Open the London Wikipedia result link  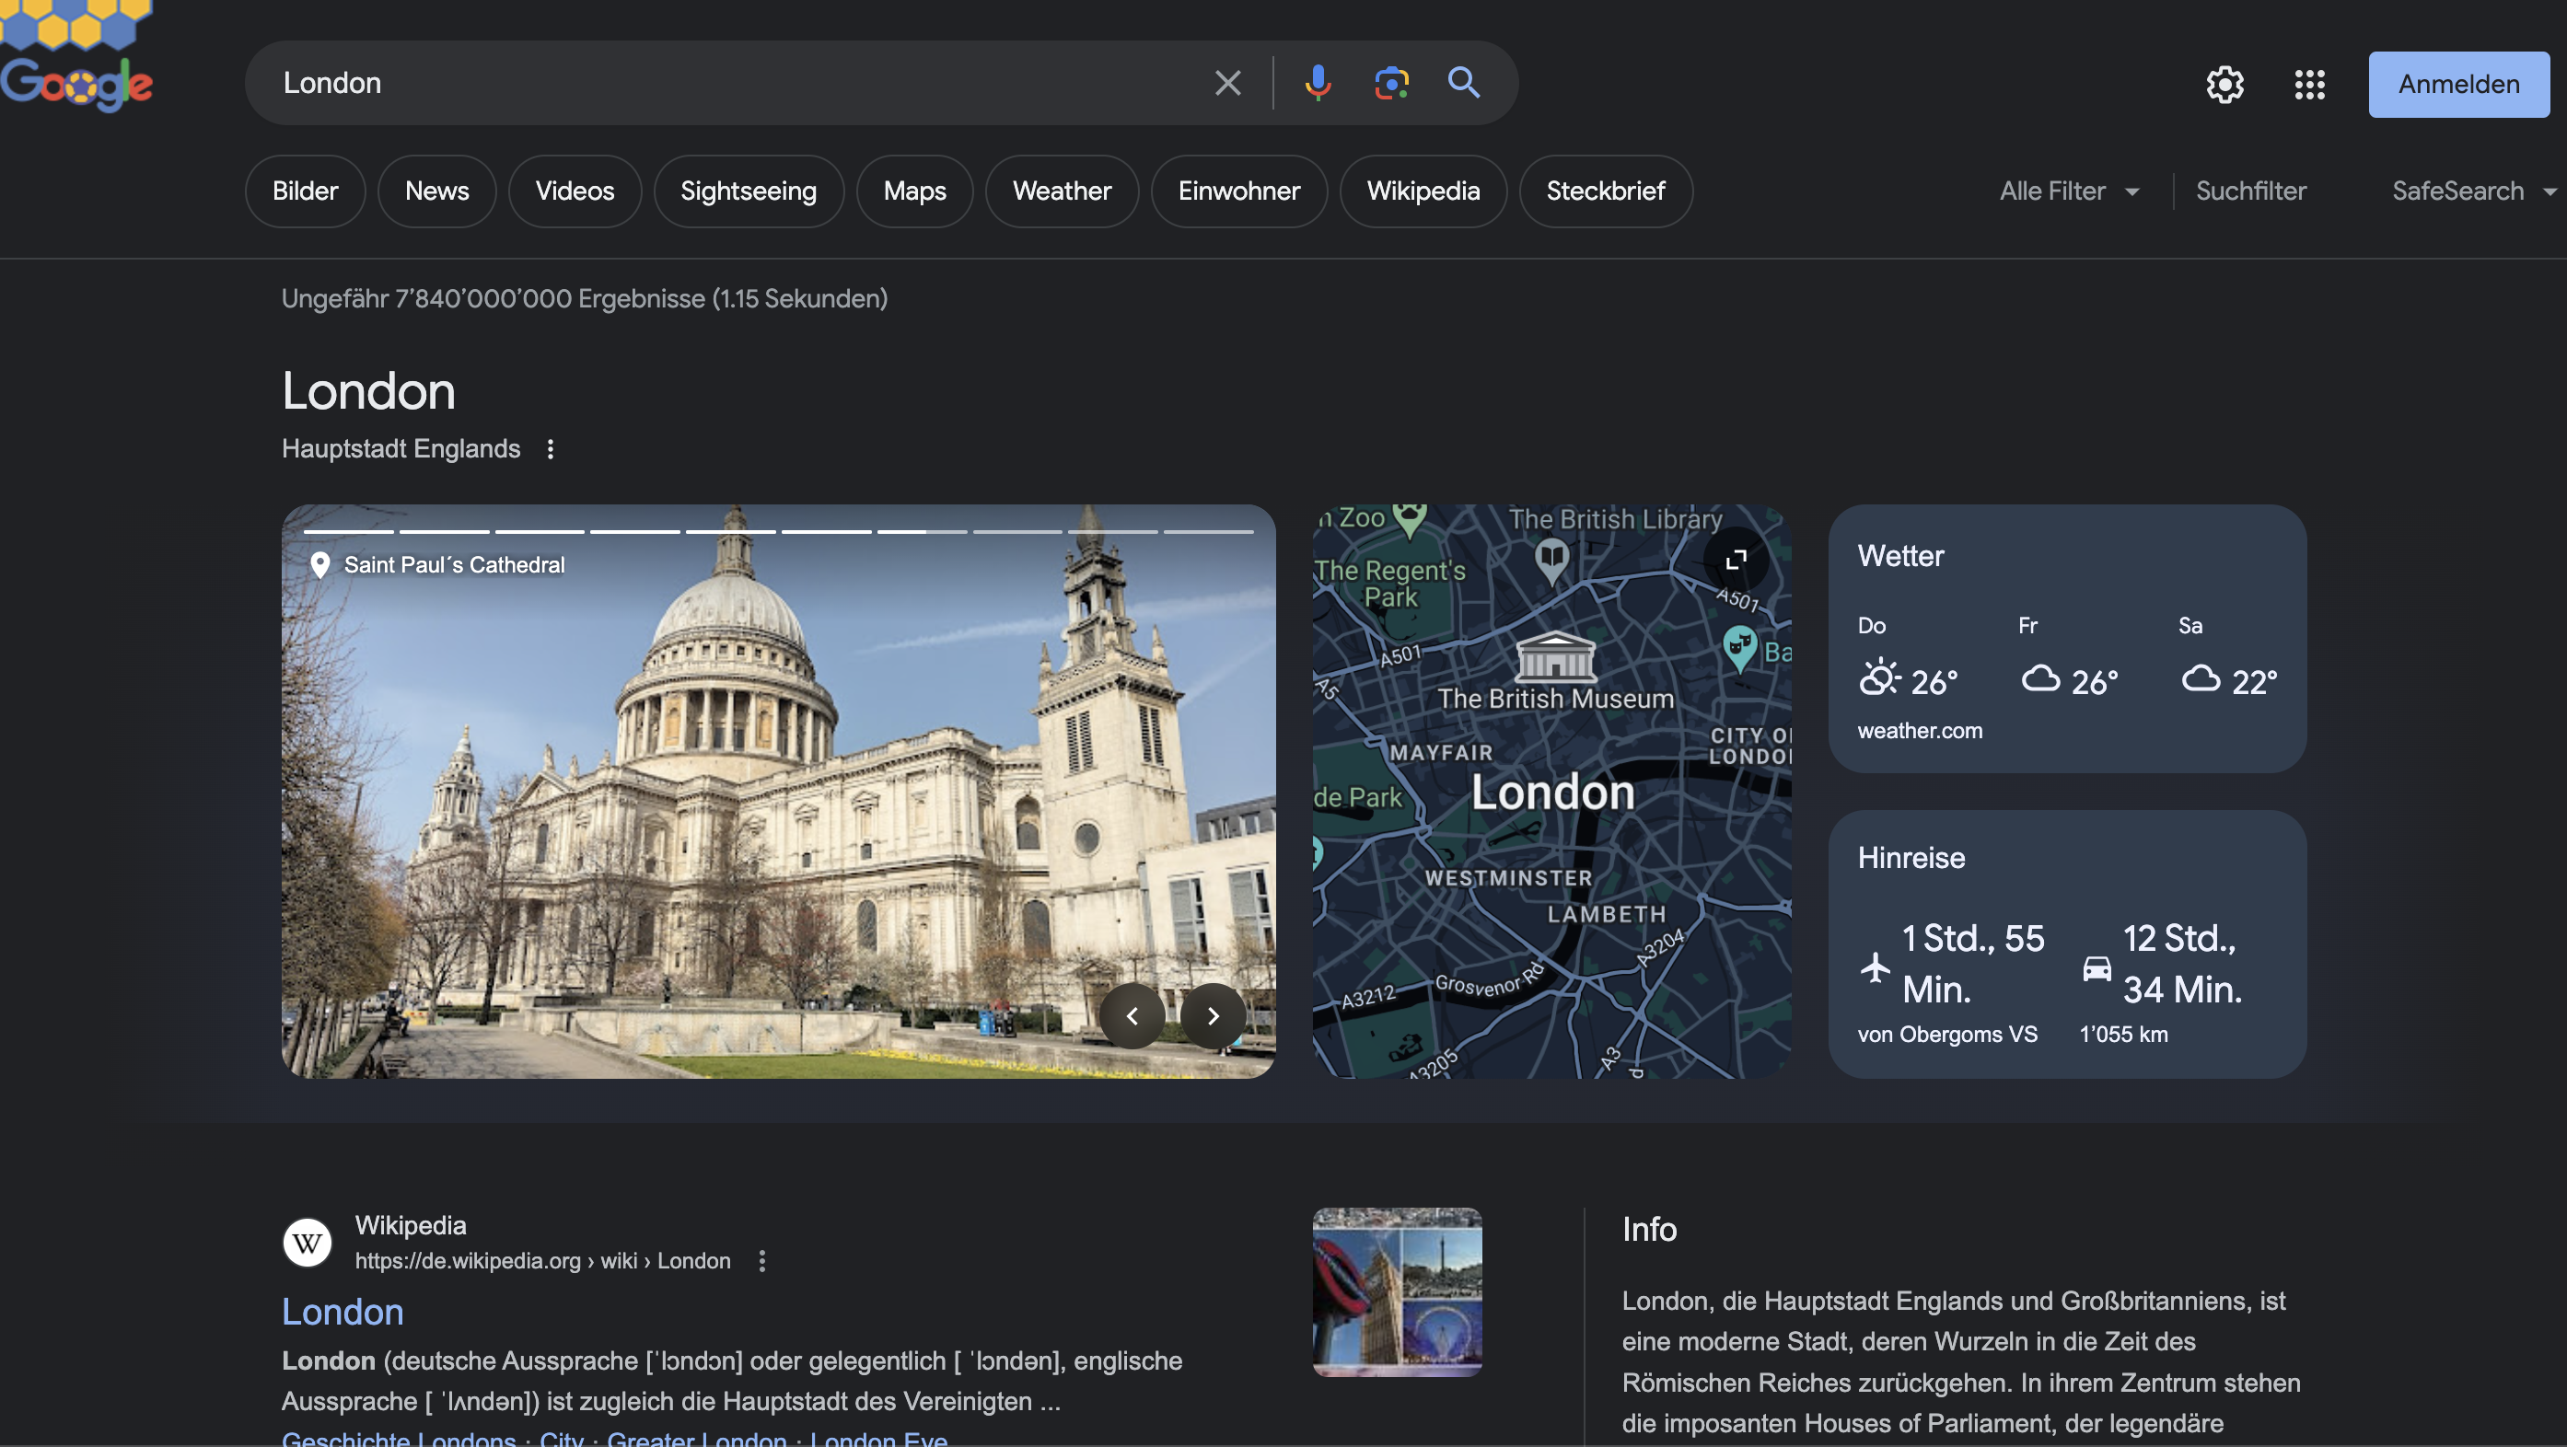click(342, 1312)
